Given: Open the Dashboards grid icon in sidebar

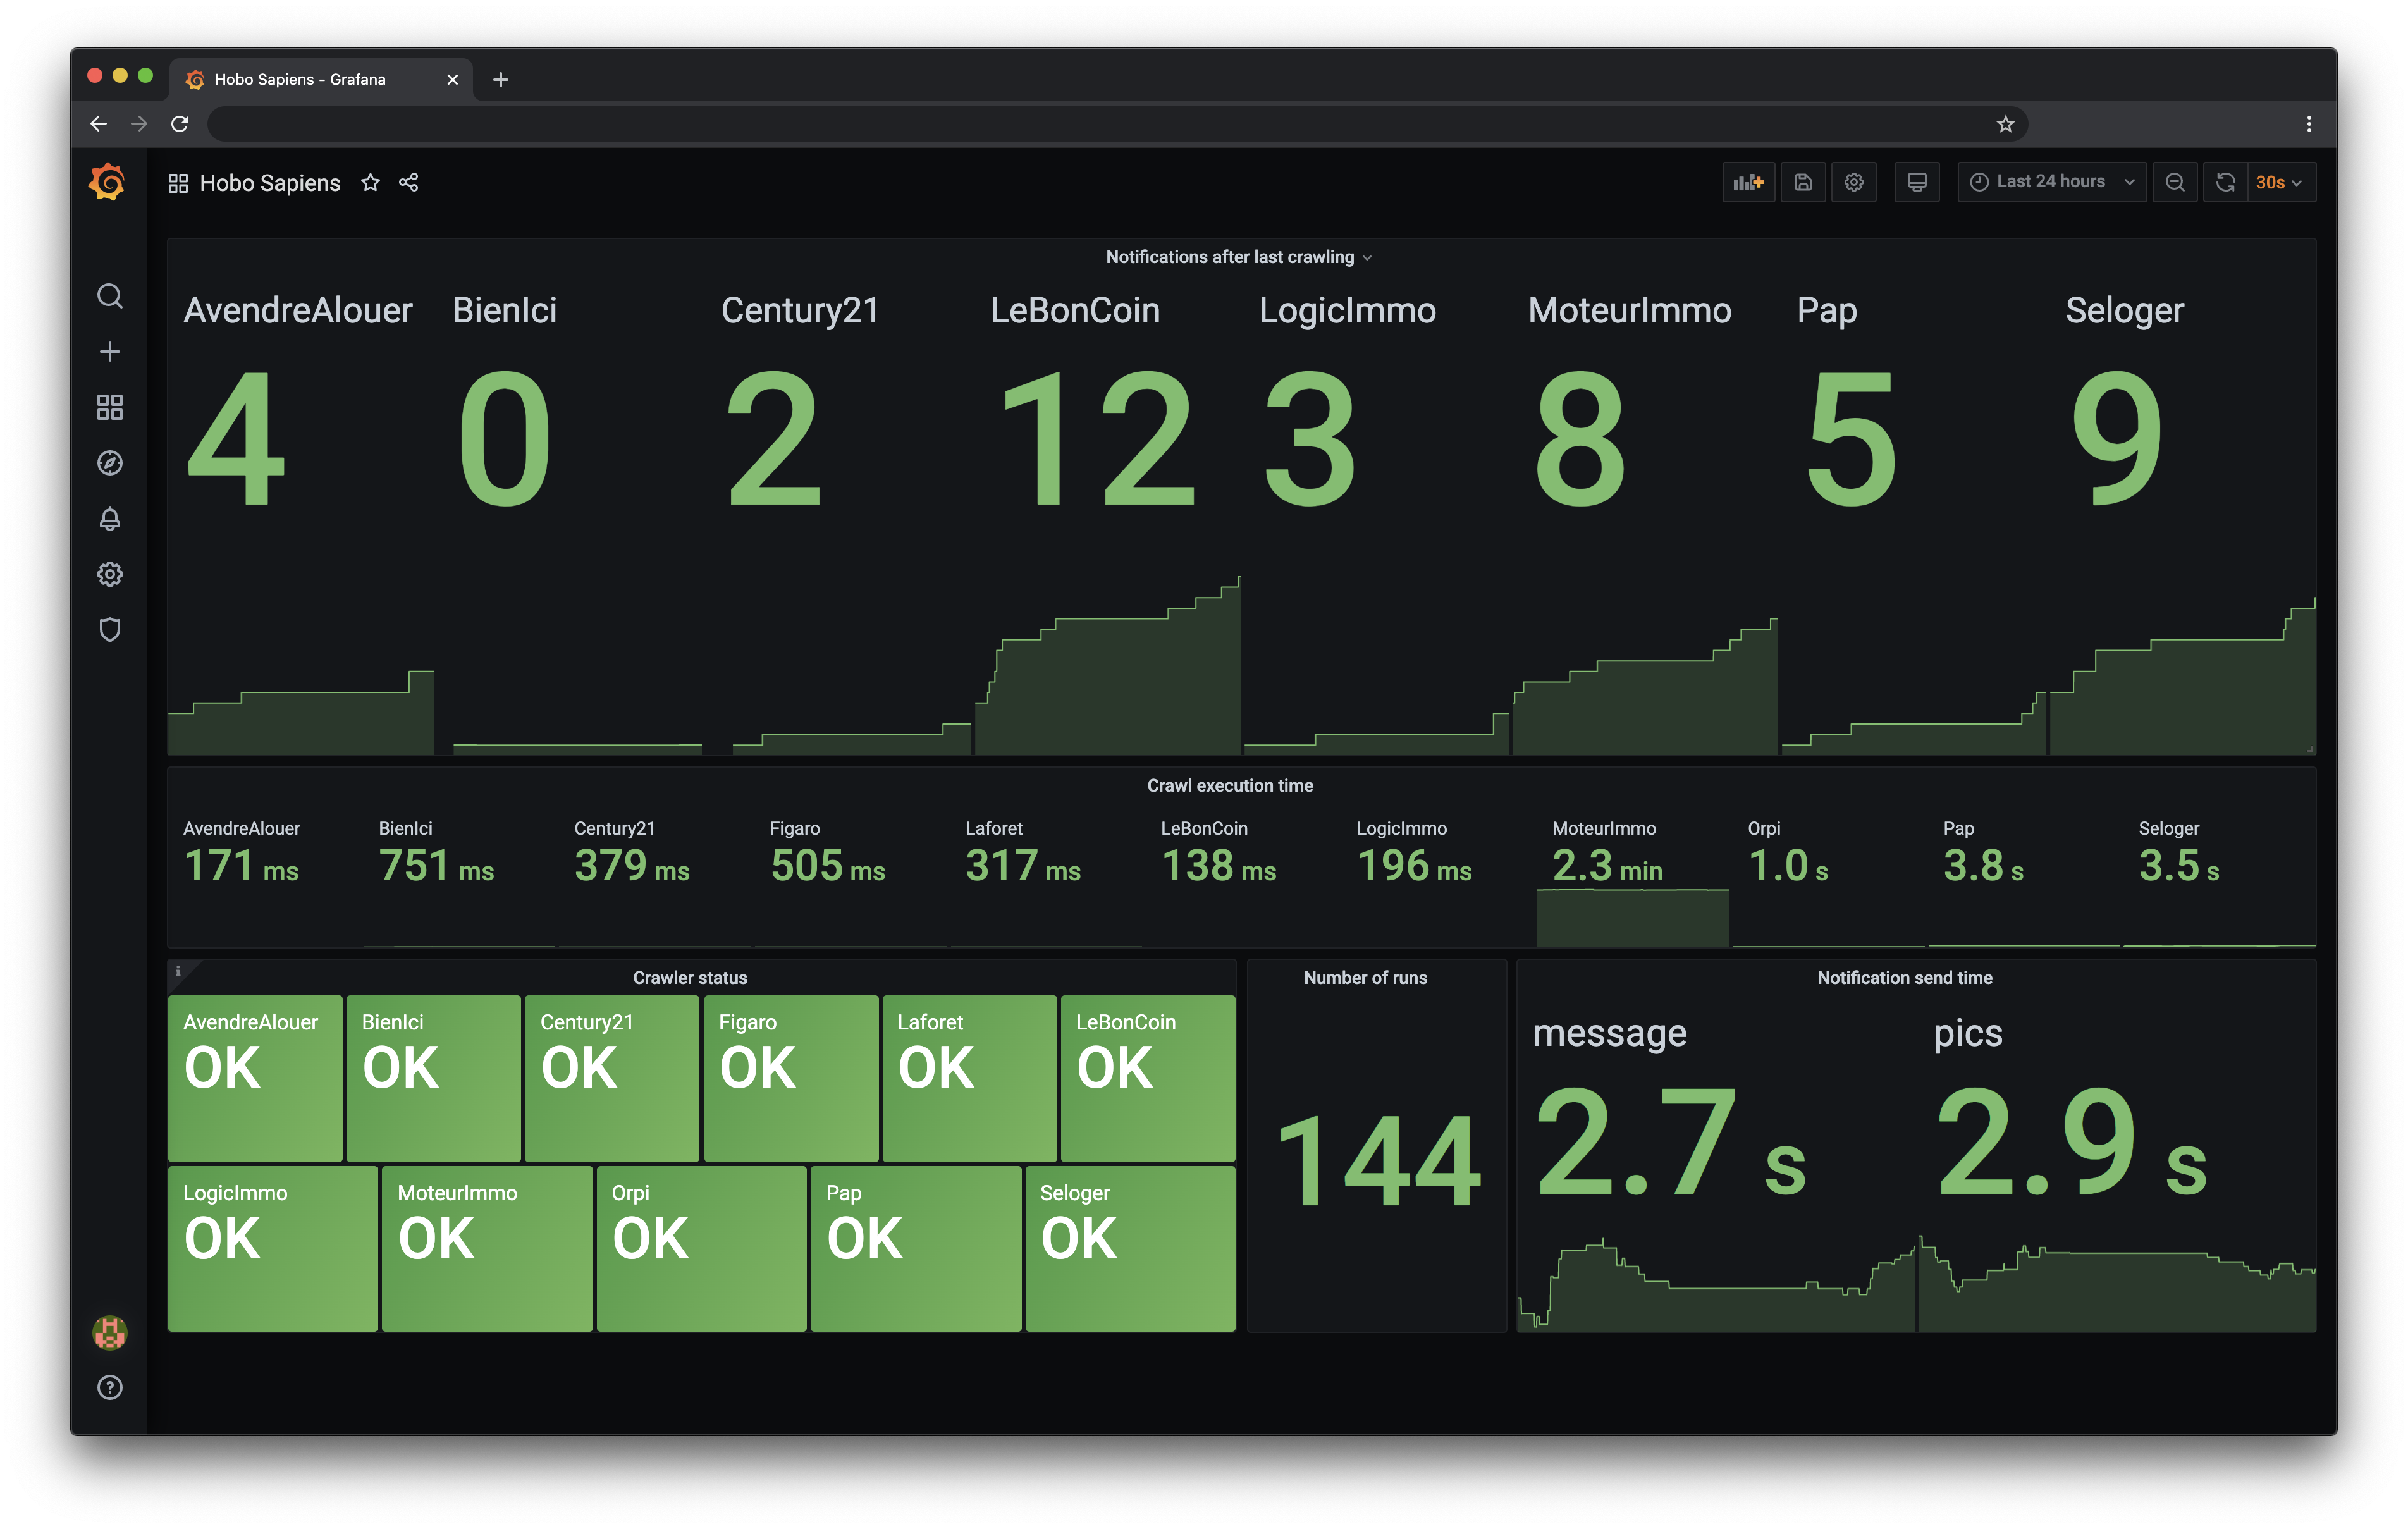Looking at the screenshot, I should click(110, 407).
